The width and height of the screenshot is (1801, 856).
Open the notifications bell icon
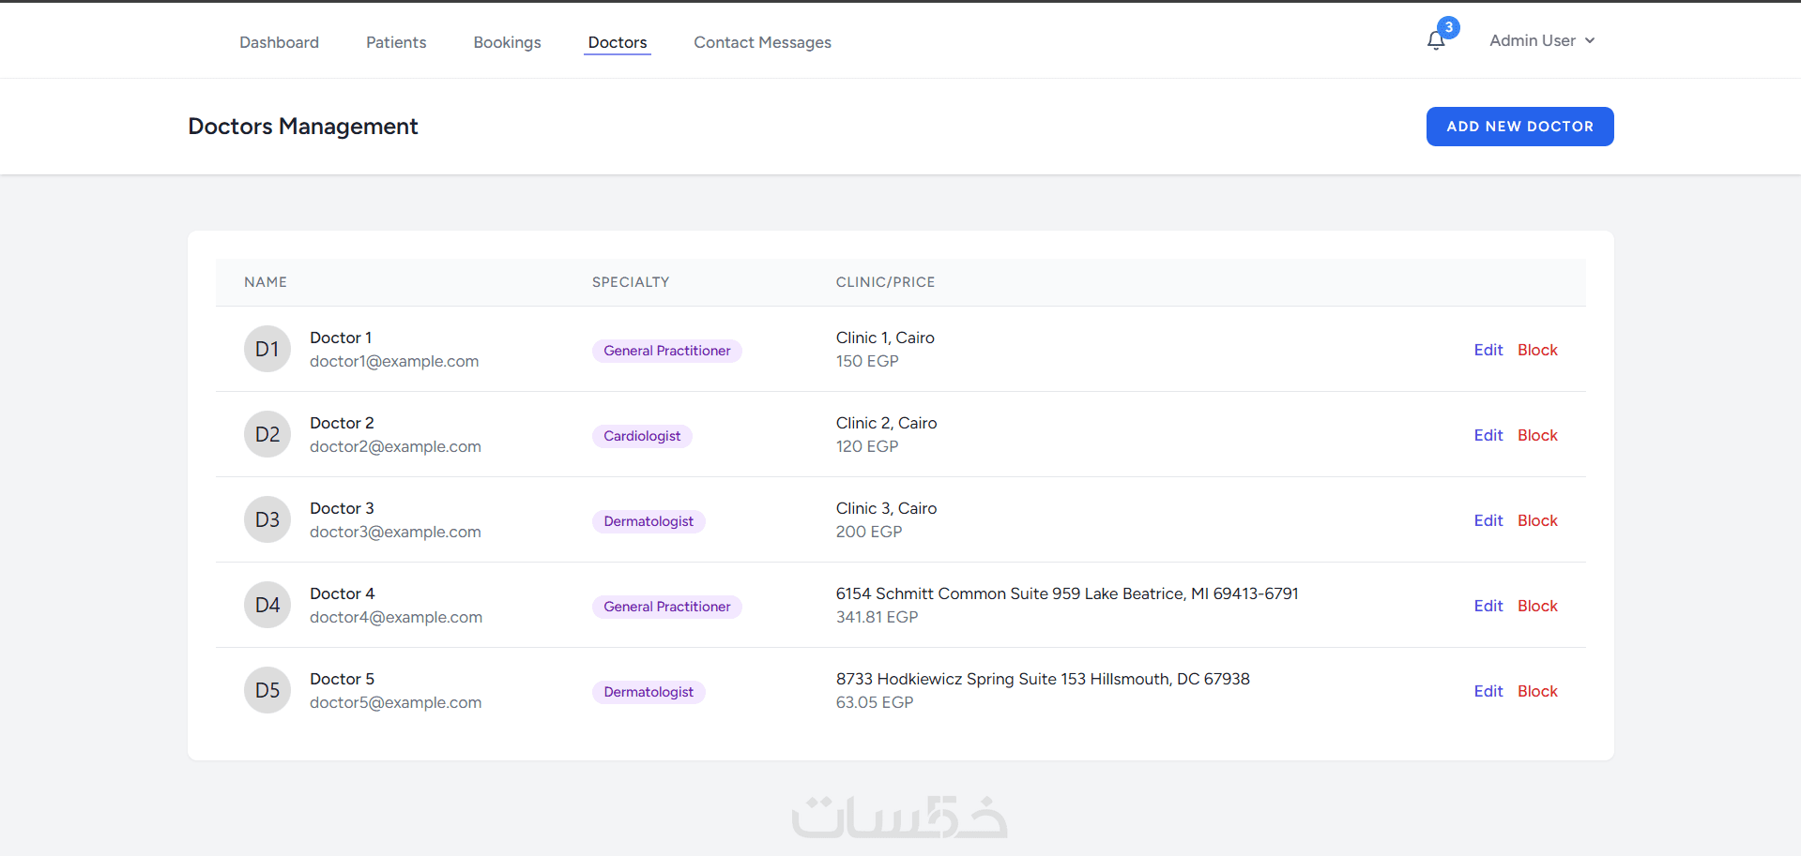tap(1435, 40)
